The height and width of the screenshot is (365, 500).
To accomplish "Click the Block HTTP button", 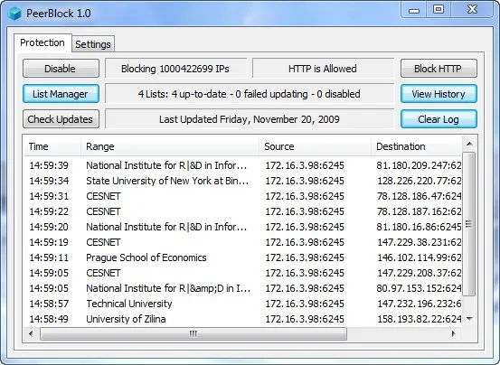I will 439,69.
